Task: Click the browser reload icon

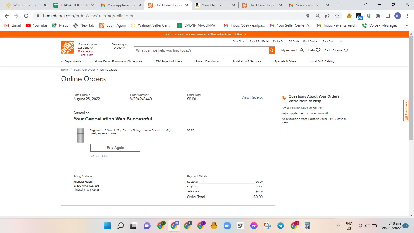Action: [26, 16]
